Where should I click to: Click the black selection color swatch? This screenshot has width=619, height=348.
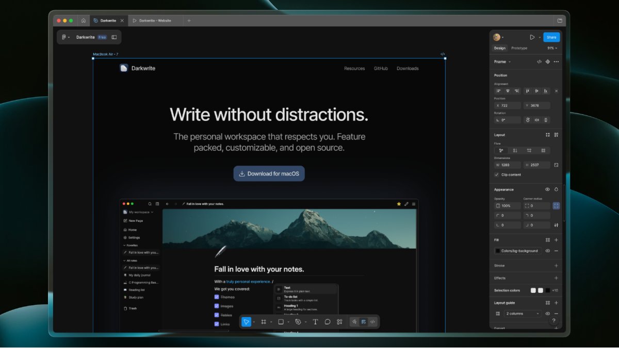pyautogui.click(x=547, y=290)
